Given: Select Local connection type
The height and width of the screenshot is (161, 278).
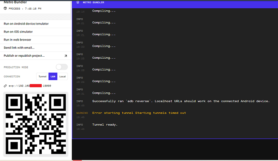Looking at the screenshot, I should (x=62, y=77).
